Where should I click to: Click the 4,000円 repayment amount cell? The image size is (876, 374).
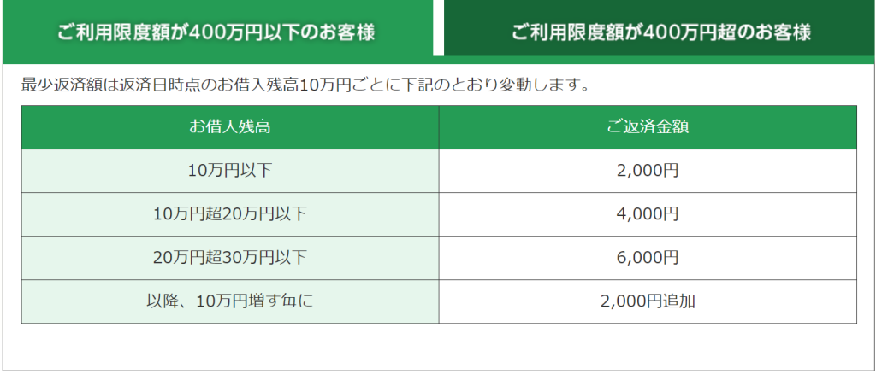click(x=648, y=214)
